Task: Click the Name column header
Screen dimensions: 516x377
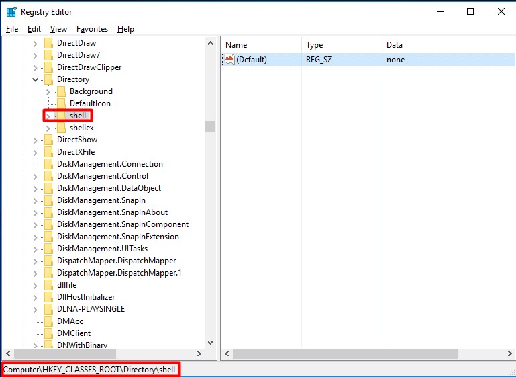Action: pyautogui.click(x=261, y=45)
